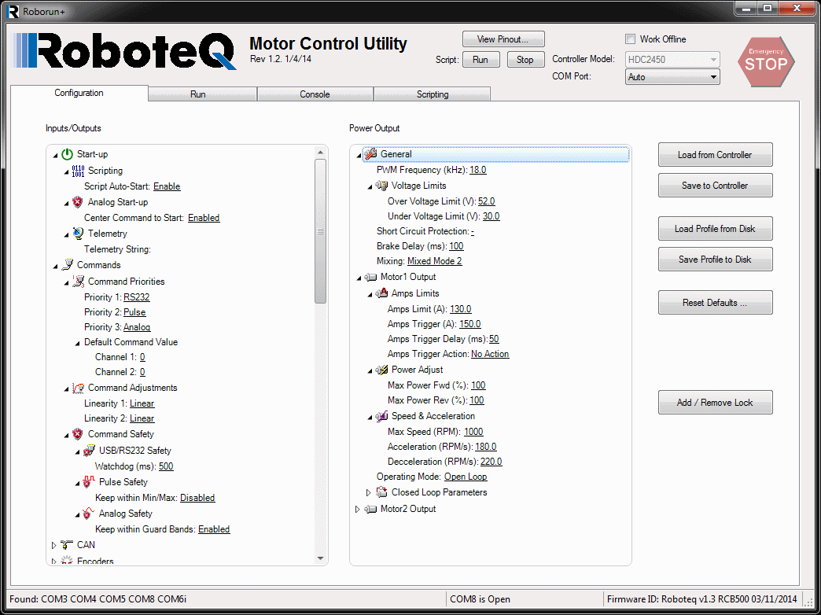The image size is (821, 615).
Task: Click the Telemetry icon in tree
Action: click(78, 234)
